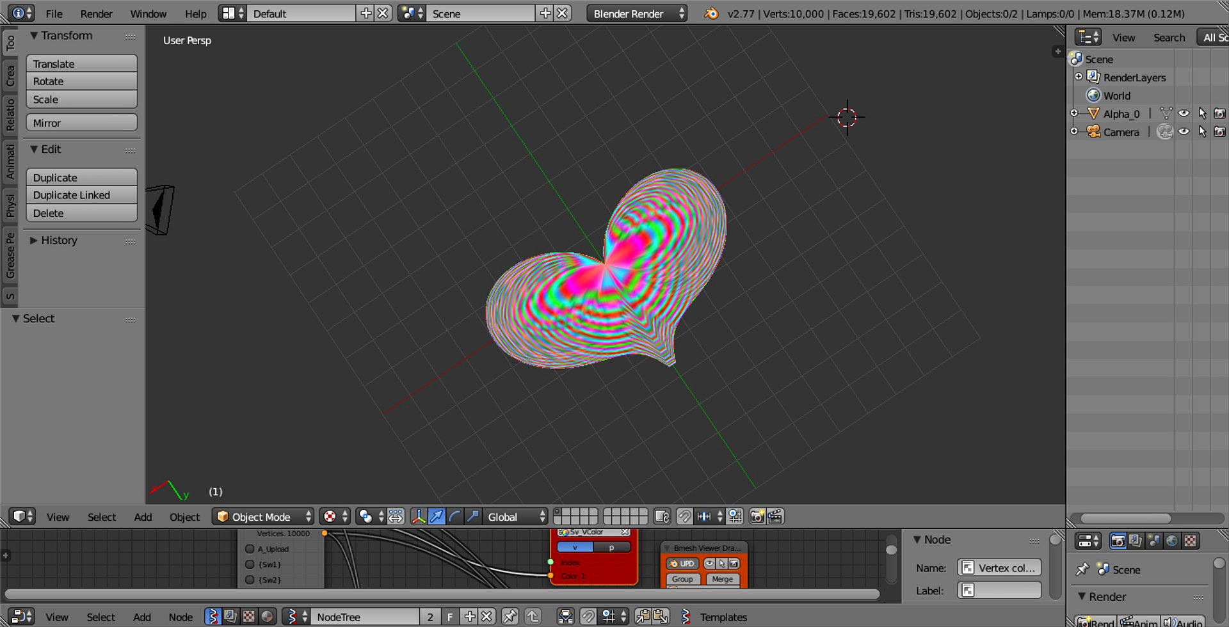This screenshot has height=627, width=1229.
Task: Click the Translate button
Action: (x=81, y=63)
